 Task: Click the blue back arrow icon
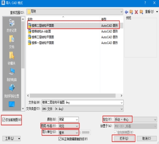(x=127, y=12)
